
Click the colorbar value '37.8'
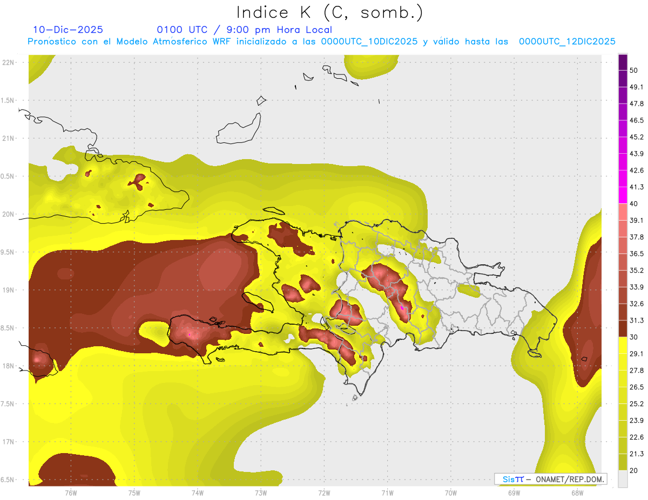pos(636,237)
